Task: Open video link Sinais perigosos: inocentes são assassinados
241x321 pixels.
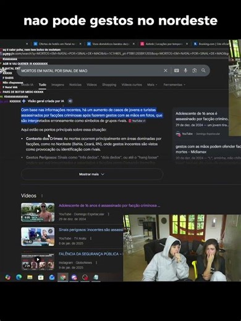Action: 91,230
